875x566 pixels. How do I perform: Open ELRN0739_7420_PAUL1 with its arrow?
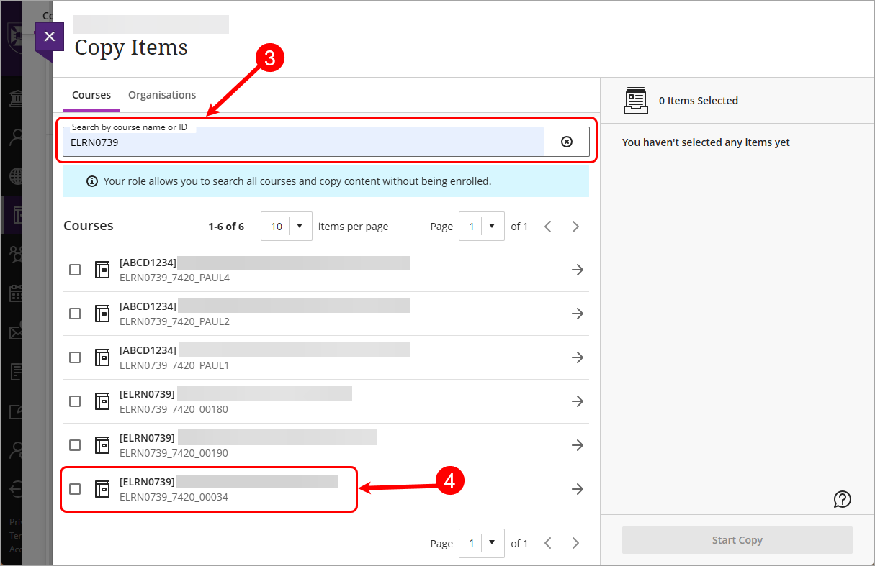coord(577,357)
